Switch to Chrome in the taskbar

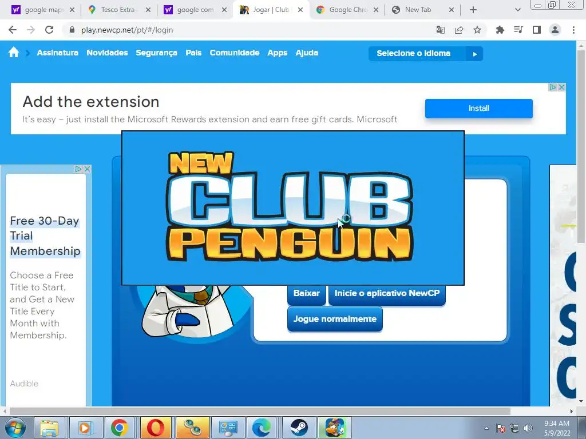[120, 428]
